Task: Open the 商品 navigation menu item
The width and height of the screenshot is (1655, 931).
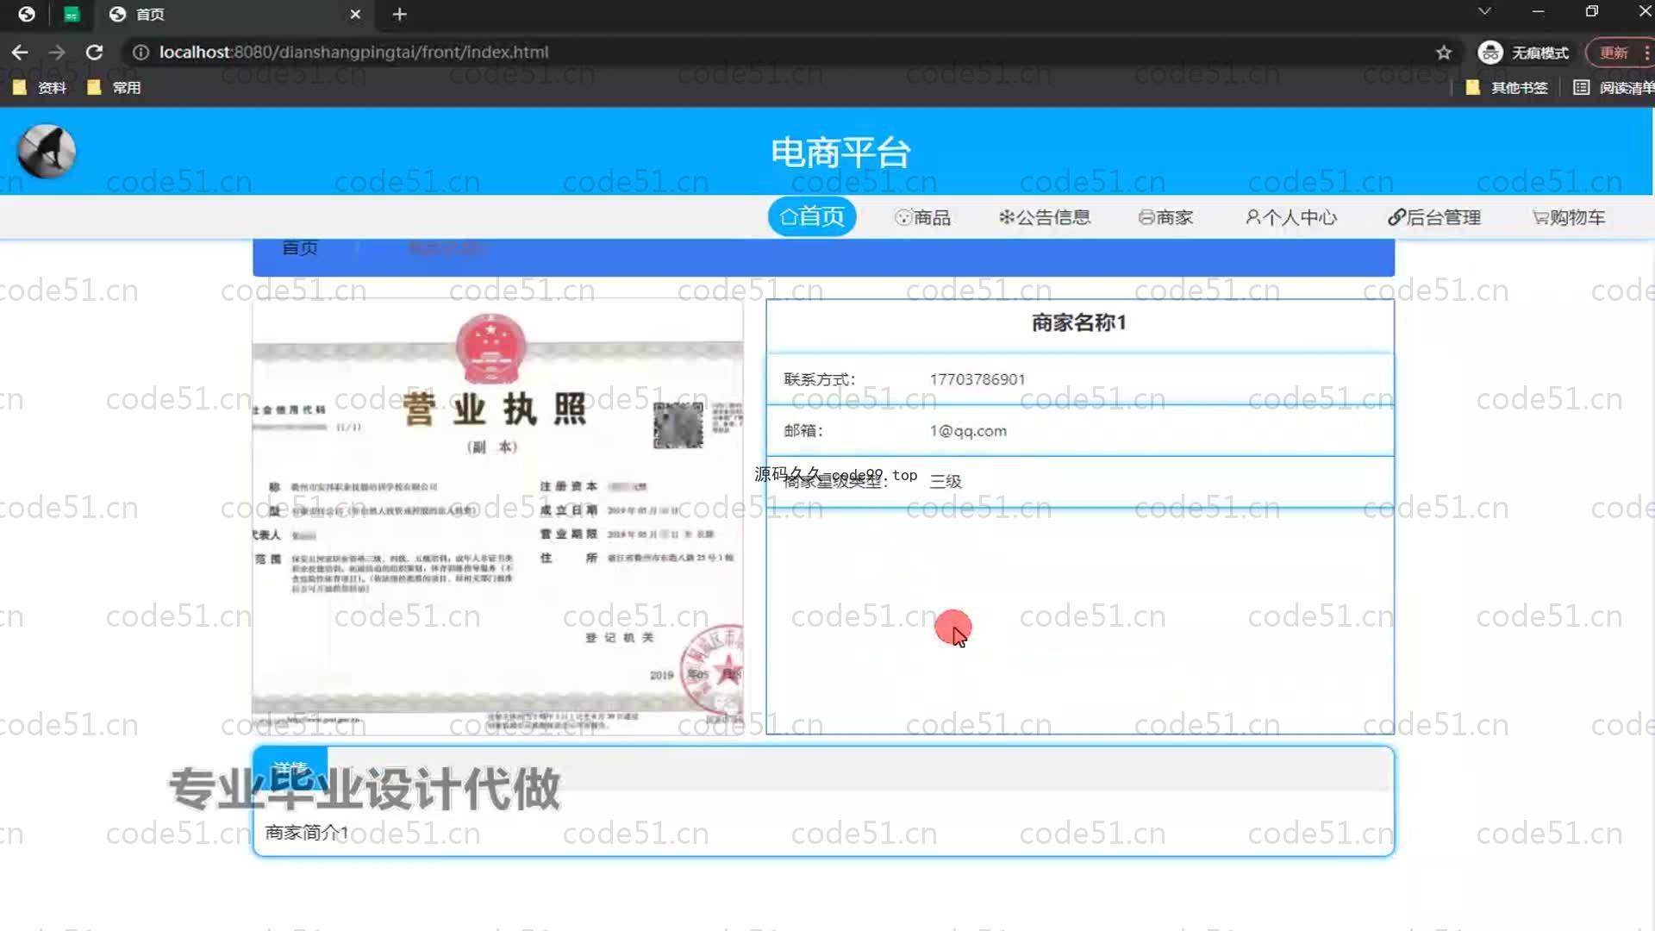Action: 922,217
